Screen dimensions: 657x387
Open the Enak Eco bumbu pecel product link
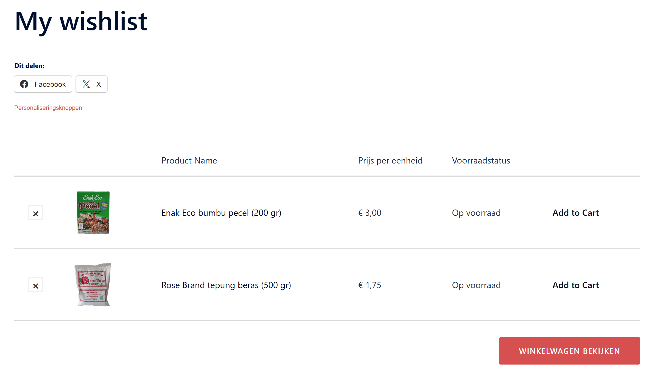[221, 213]
